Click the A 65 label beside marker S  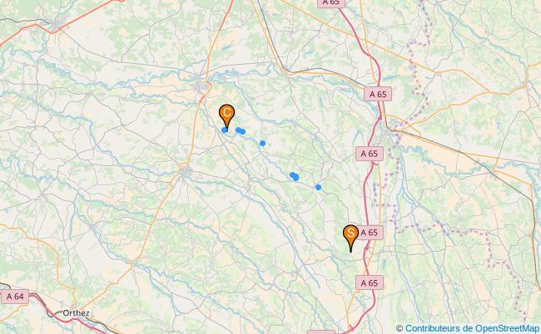click(x=370, y=233)
